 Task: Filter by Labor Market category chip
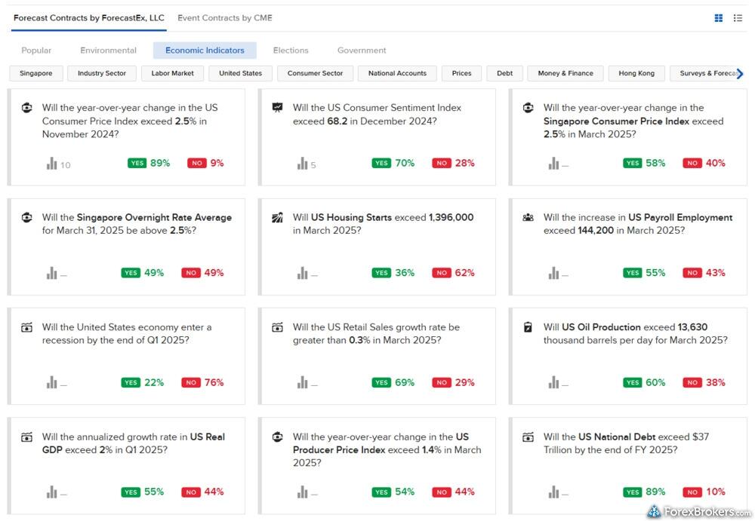[x=172, y=73]
